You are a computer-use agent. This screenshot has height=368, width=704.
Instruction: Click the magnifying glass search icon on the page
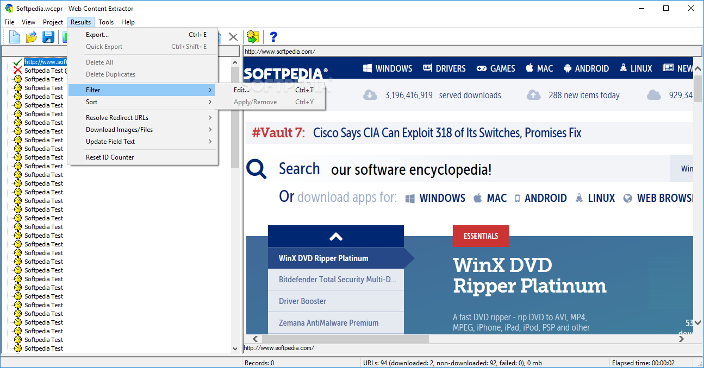tap(257, 169)
